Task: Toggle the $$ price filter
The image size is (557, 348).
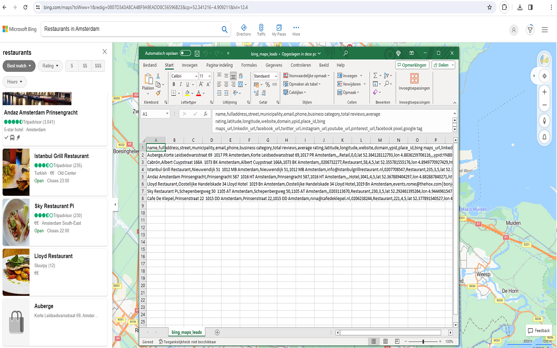Action: pyautogui.click(x=85, y=66)
